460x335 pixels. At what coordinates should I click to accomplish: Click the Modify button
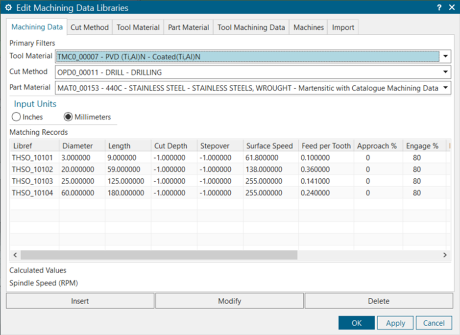[x=230, y=301]
